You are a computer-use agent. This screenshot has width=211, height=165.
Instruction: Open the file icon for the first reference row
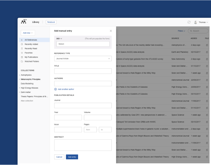click(x=207, y=45)
